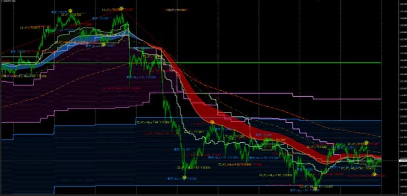407x196 pixels.
Task: Click the pink stepped channel line on the right
Action: pos(348,99)
